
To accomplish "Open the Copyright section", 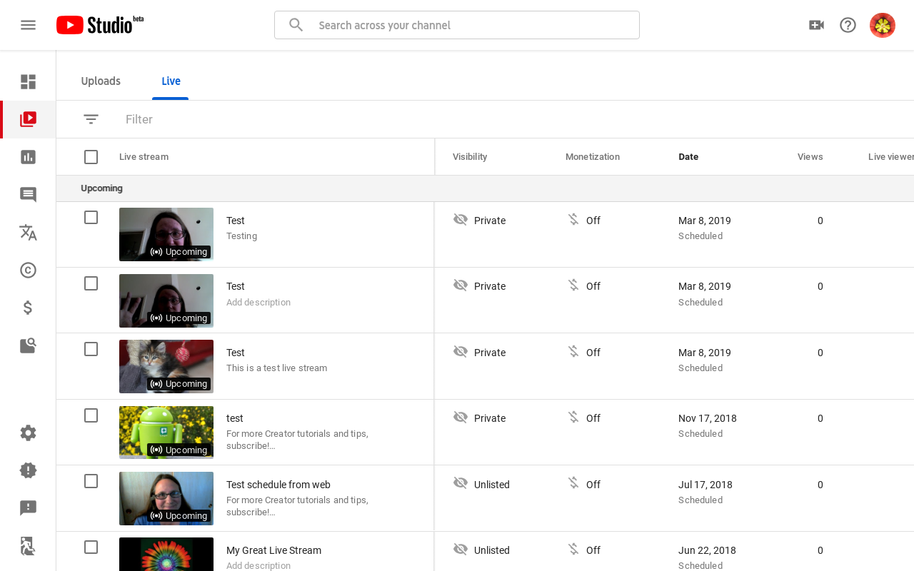I will pos(29,270).
